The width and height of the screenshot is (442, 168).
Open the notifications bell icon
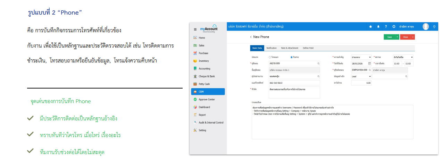tap(378, 26)
